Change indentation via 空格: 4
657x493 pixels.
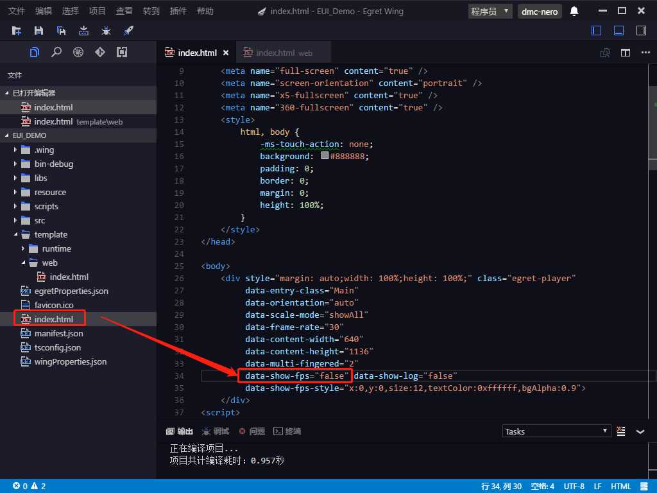[542, 487]
